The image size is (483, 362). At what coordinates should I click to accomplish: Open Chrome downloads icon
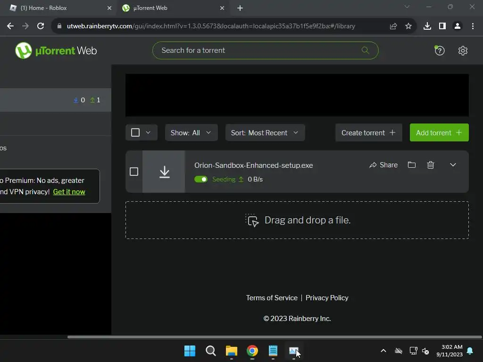[427, 26]
